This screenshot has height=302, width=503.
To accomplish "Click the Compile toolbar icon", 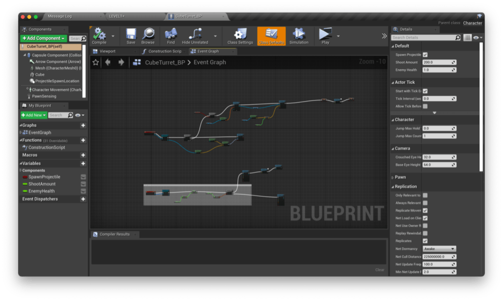I will pos(99,34).
